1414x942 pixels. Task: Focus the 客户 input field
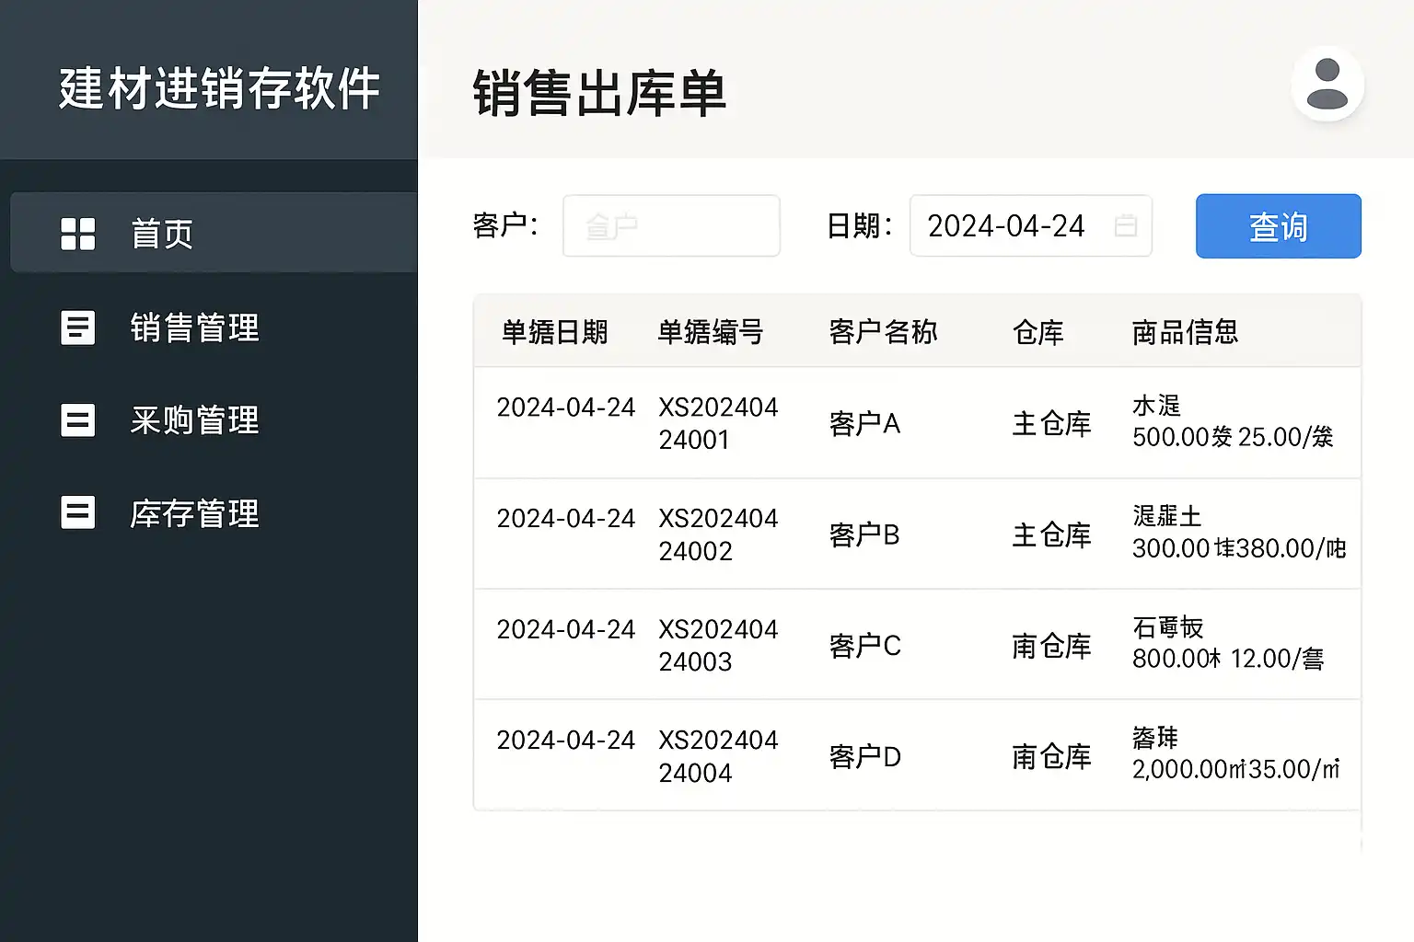(x=671, y=225)
